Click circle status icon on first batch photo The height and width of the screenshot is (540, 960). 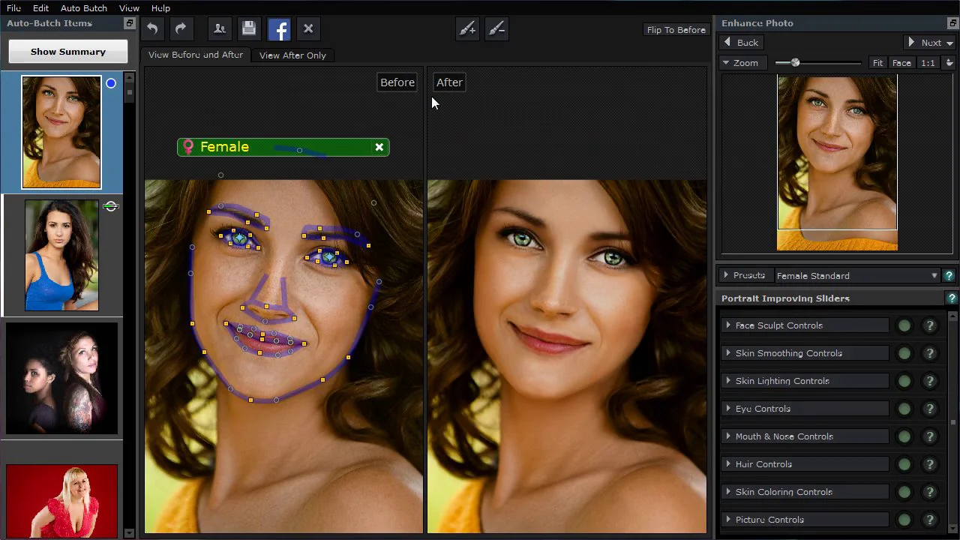point(111,83)
